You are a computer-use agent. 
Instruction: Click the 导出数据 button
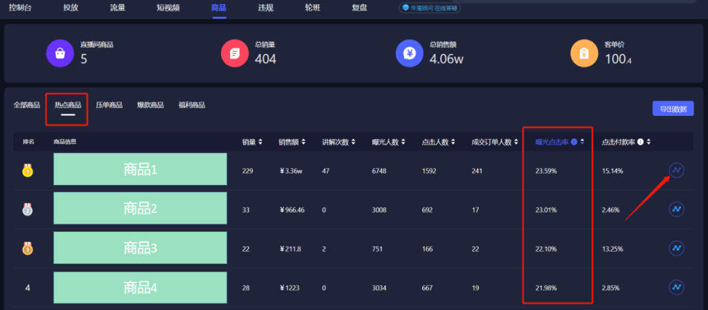[673, 109]
